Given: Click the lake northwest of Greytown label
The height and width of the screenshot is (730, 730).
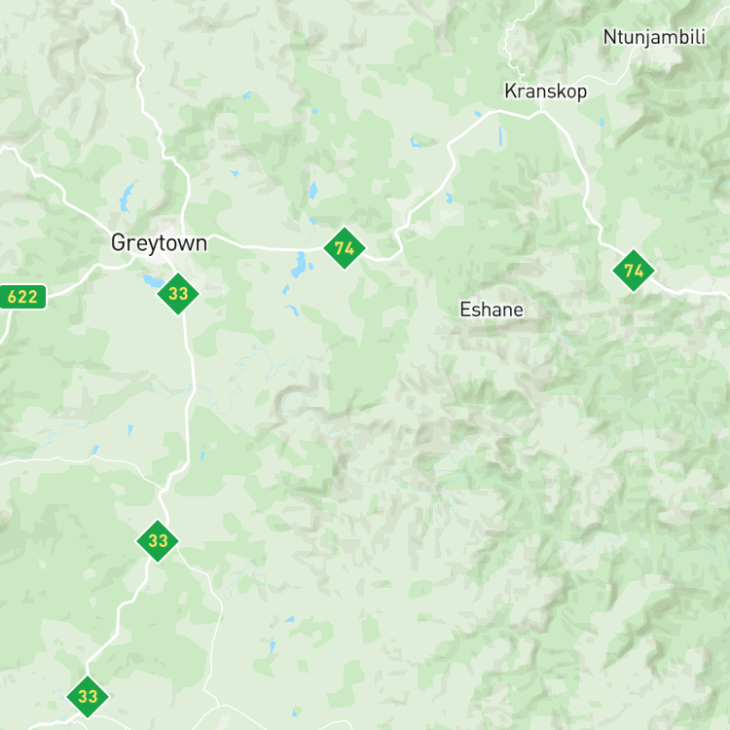Looking at the screenshot, I should pyautogui.click(x=126, y=199).
